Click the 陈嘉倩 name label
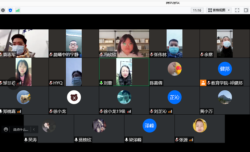This screenshot has width=250, height=152. [156, 83]
